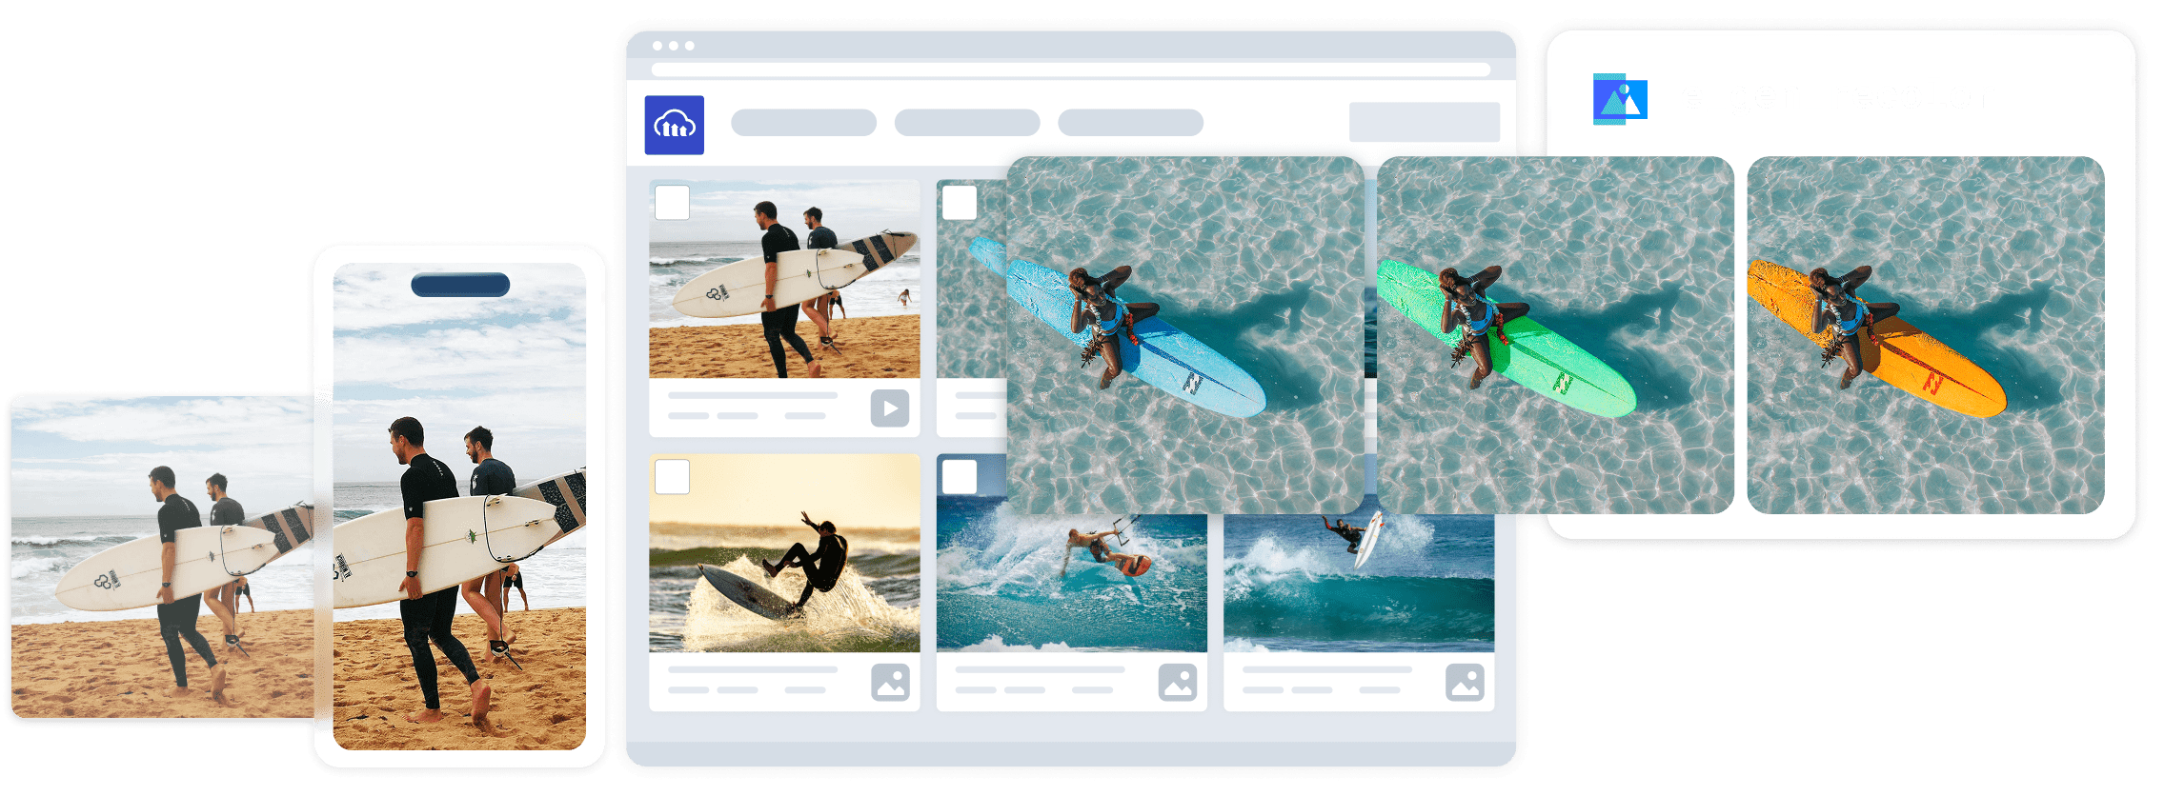Pick the green surfboard color variant
The height and width of the screenshot is (796, 2164).
pos(1555,335)
